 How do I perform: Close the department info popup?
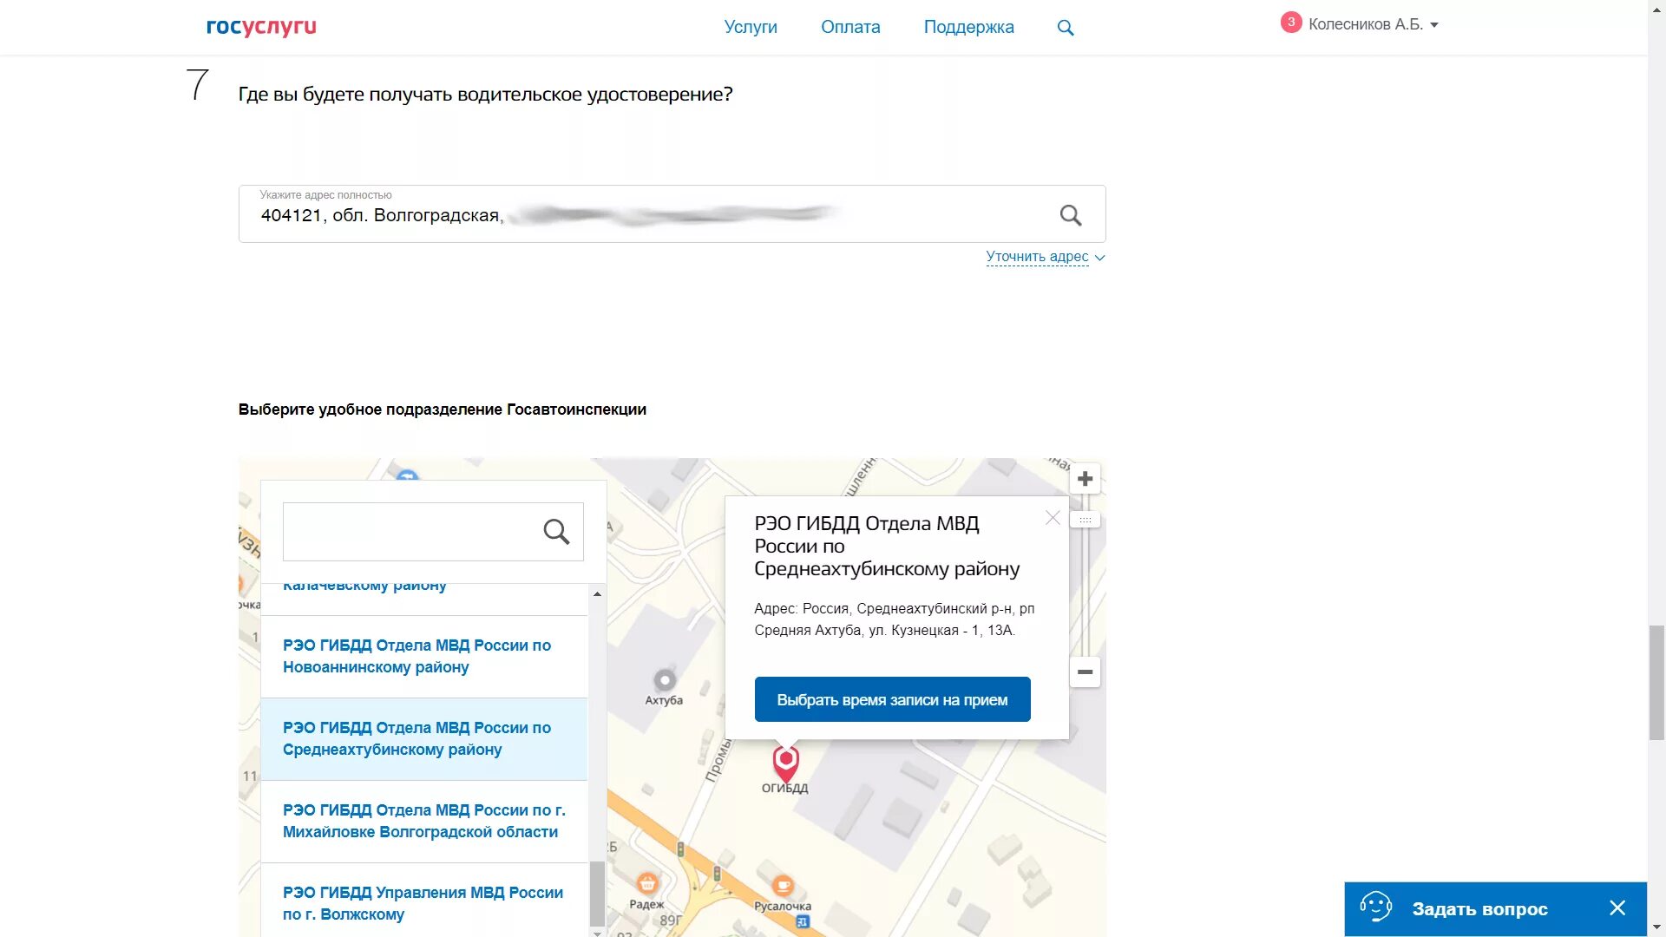[1053, 518]
